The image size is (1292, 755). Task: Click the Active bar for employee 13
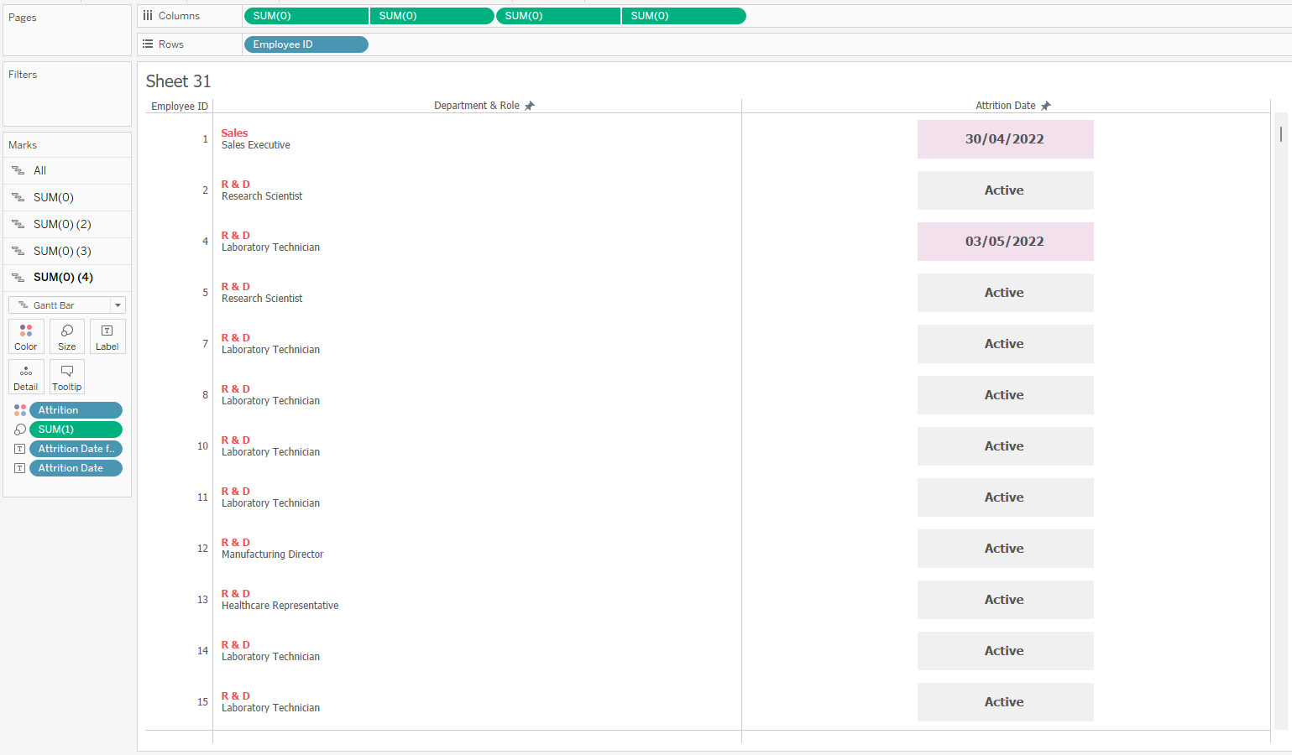pos(1006,600)
